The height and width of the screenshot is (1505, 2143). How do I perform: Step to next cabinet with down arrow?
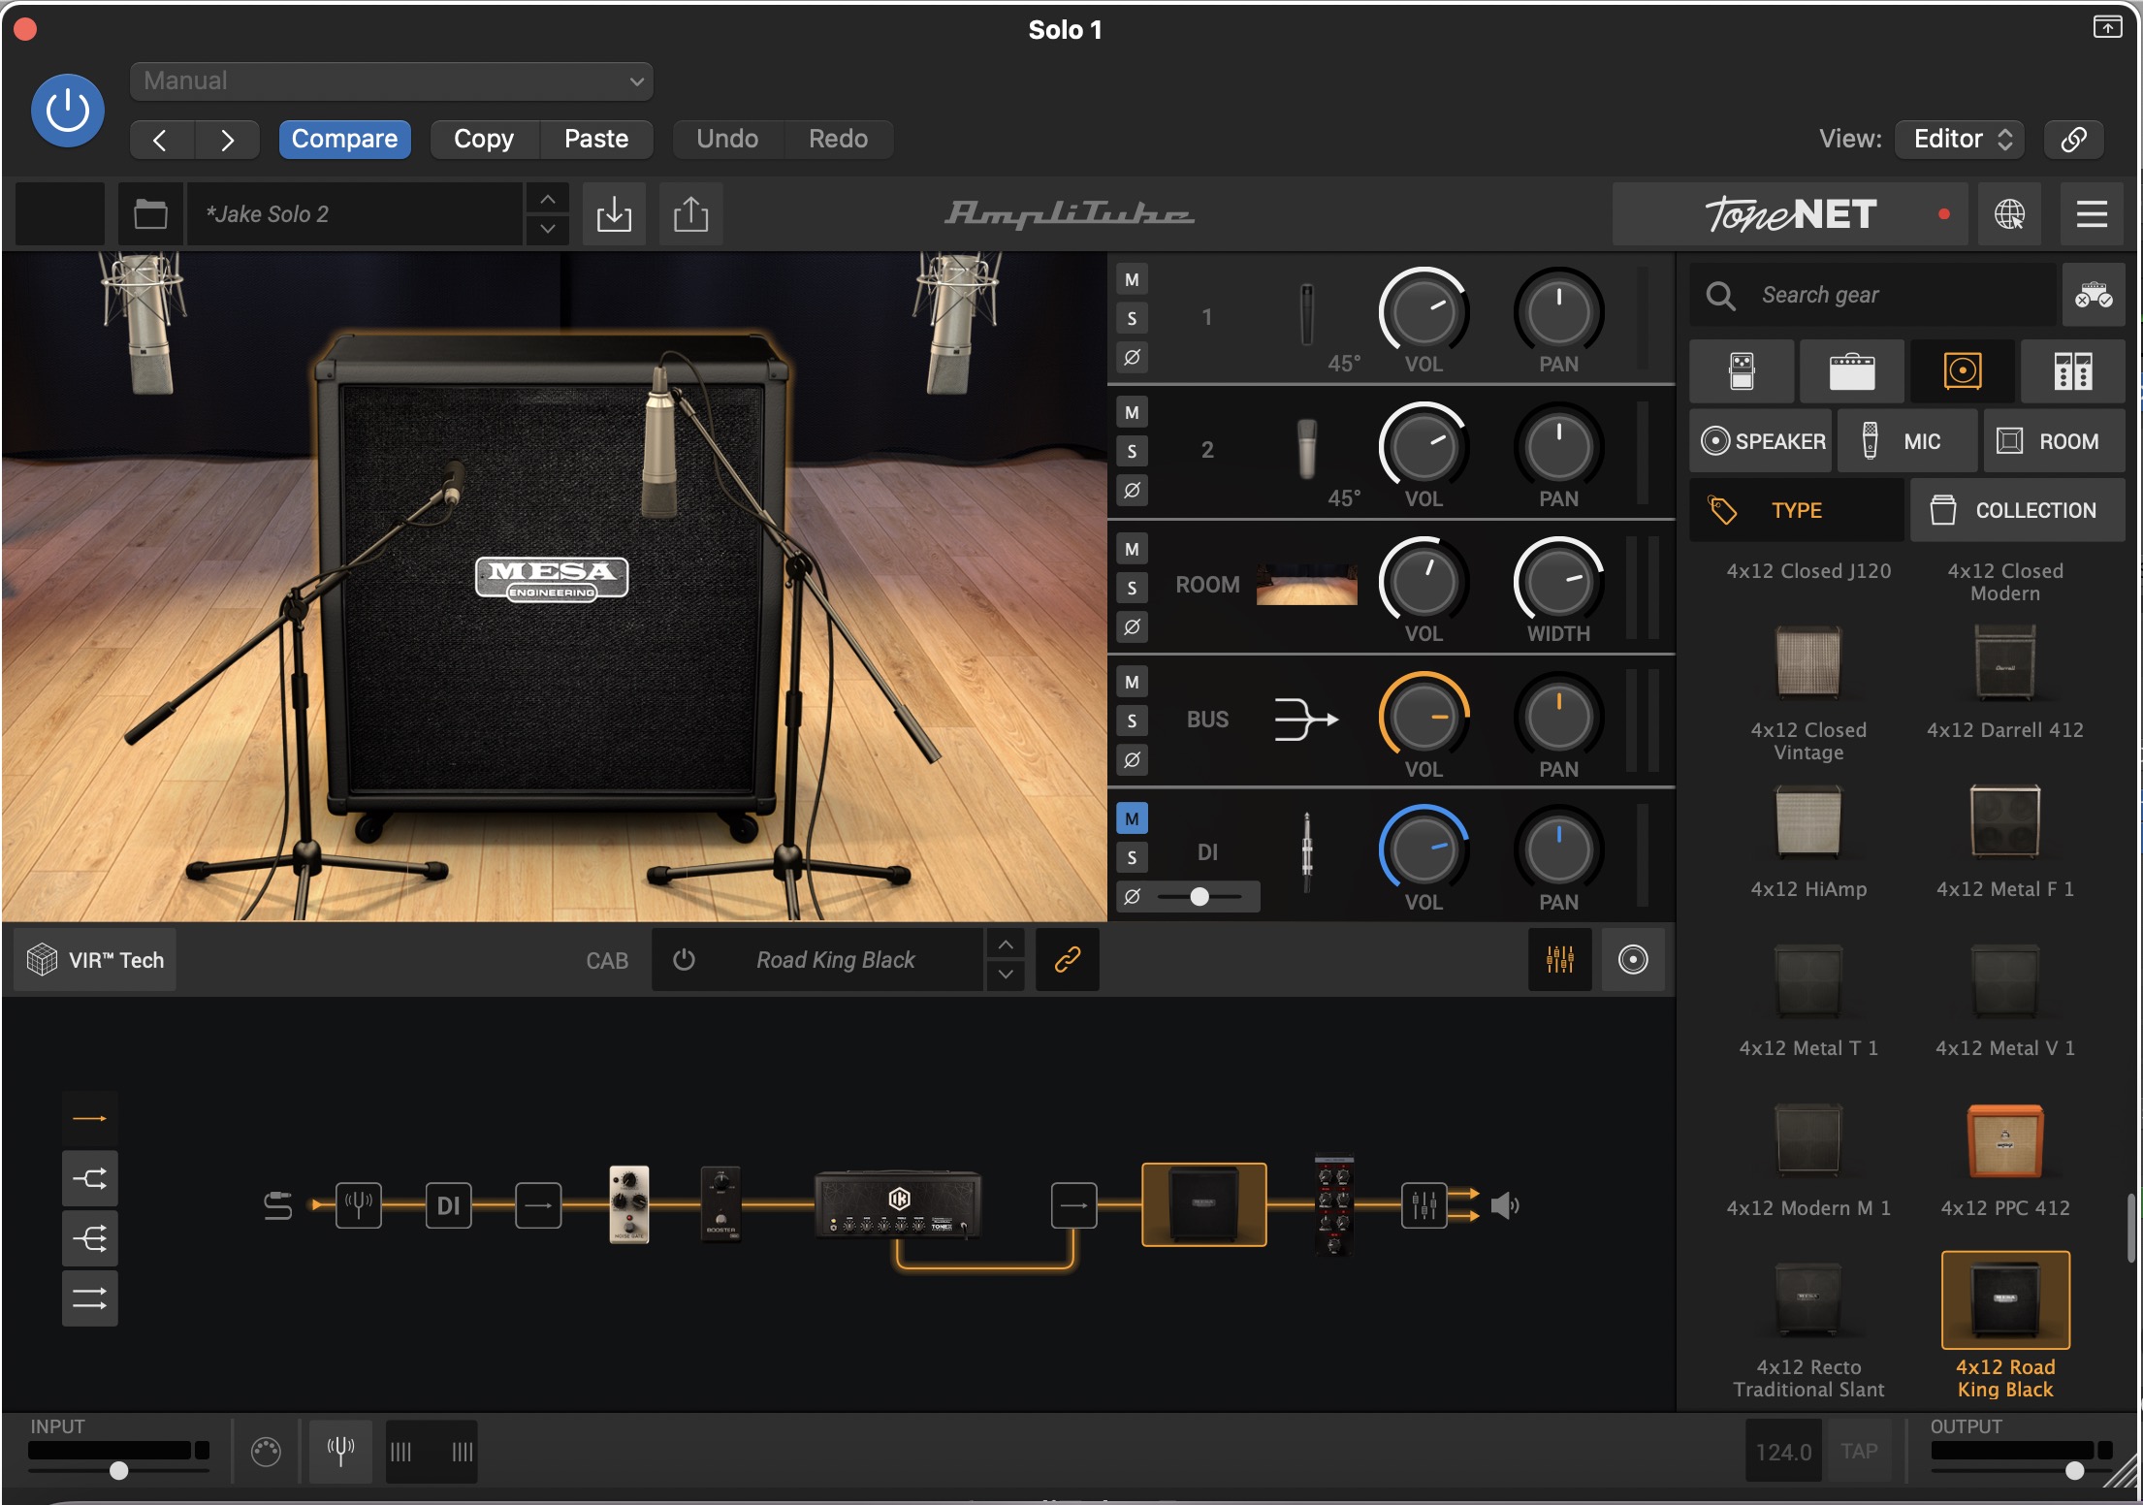pyautogui.click(x=1006, y=974)
